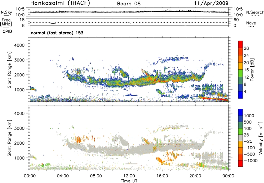Click the "Nave" legend label
This screenshot has height=183, width=264.
coord(251,23)
